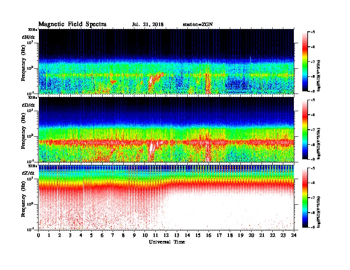Click the 32Hz tick label of dZ/dt panel
The width and height of the screenshot is (350, 270).
point(32,166)
